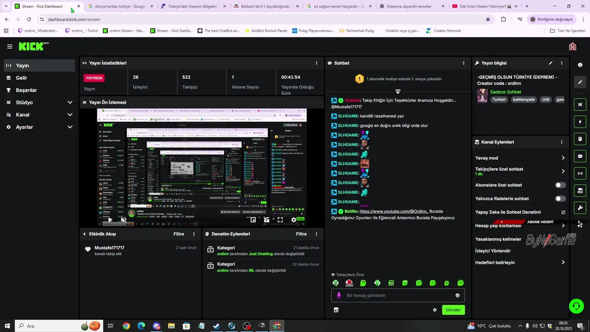Open Microsoft Edge from the taskbar

tap(141, 326)
